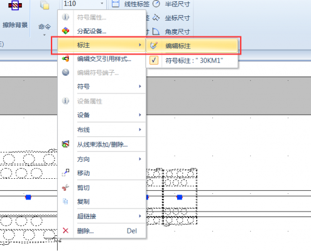Viewport: 311px width, 251px height.
Task: Open the 布线 menu entry
Action: [109, 130]
